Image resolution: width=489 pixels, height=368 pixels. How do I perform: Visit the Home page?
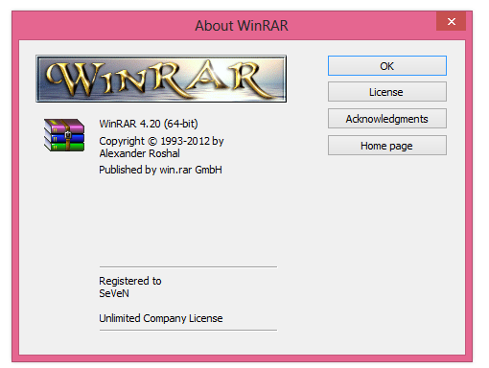tap(386, 146)
